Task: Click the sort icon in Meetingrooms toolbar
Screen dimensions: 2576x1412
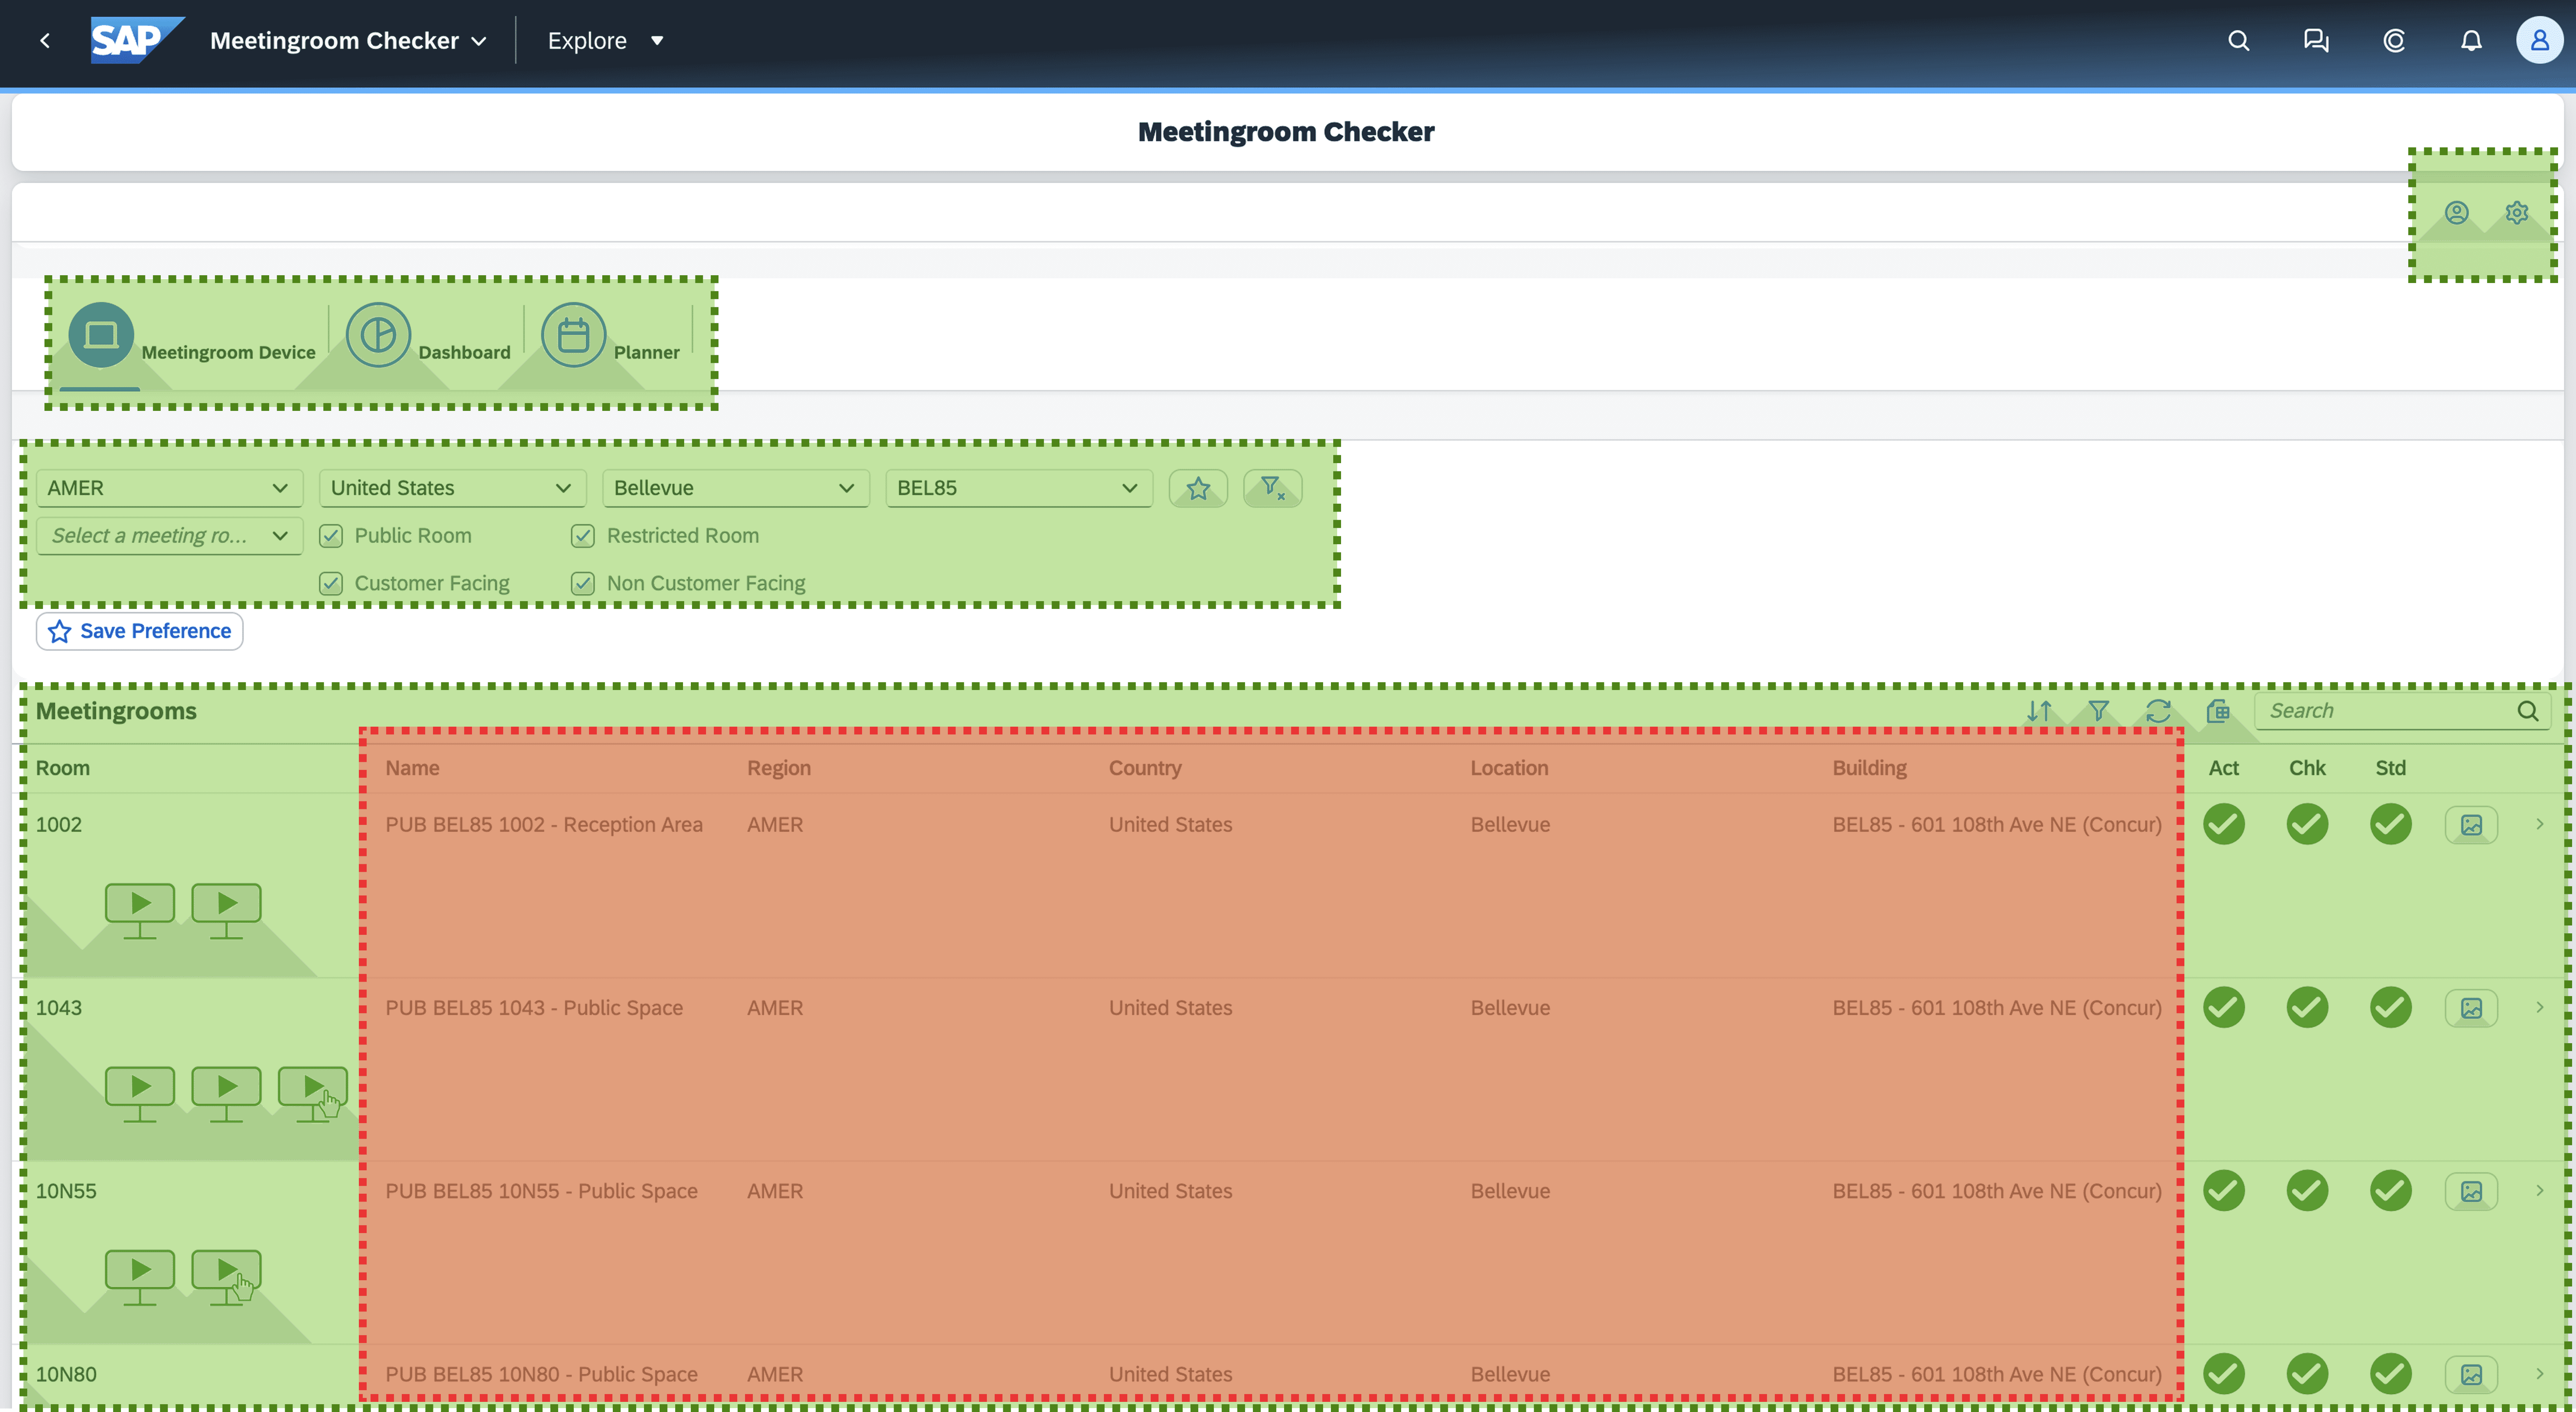Action: click(2039, 711)
